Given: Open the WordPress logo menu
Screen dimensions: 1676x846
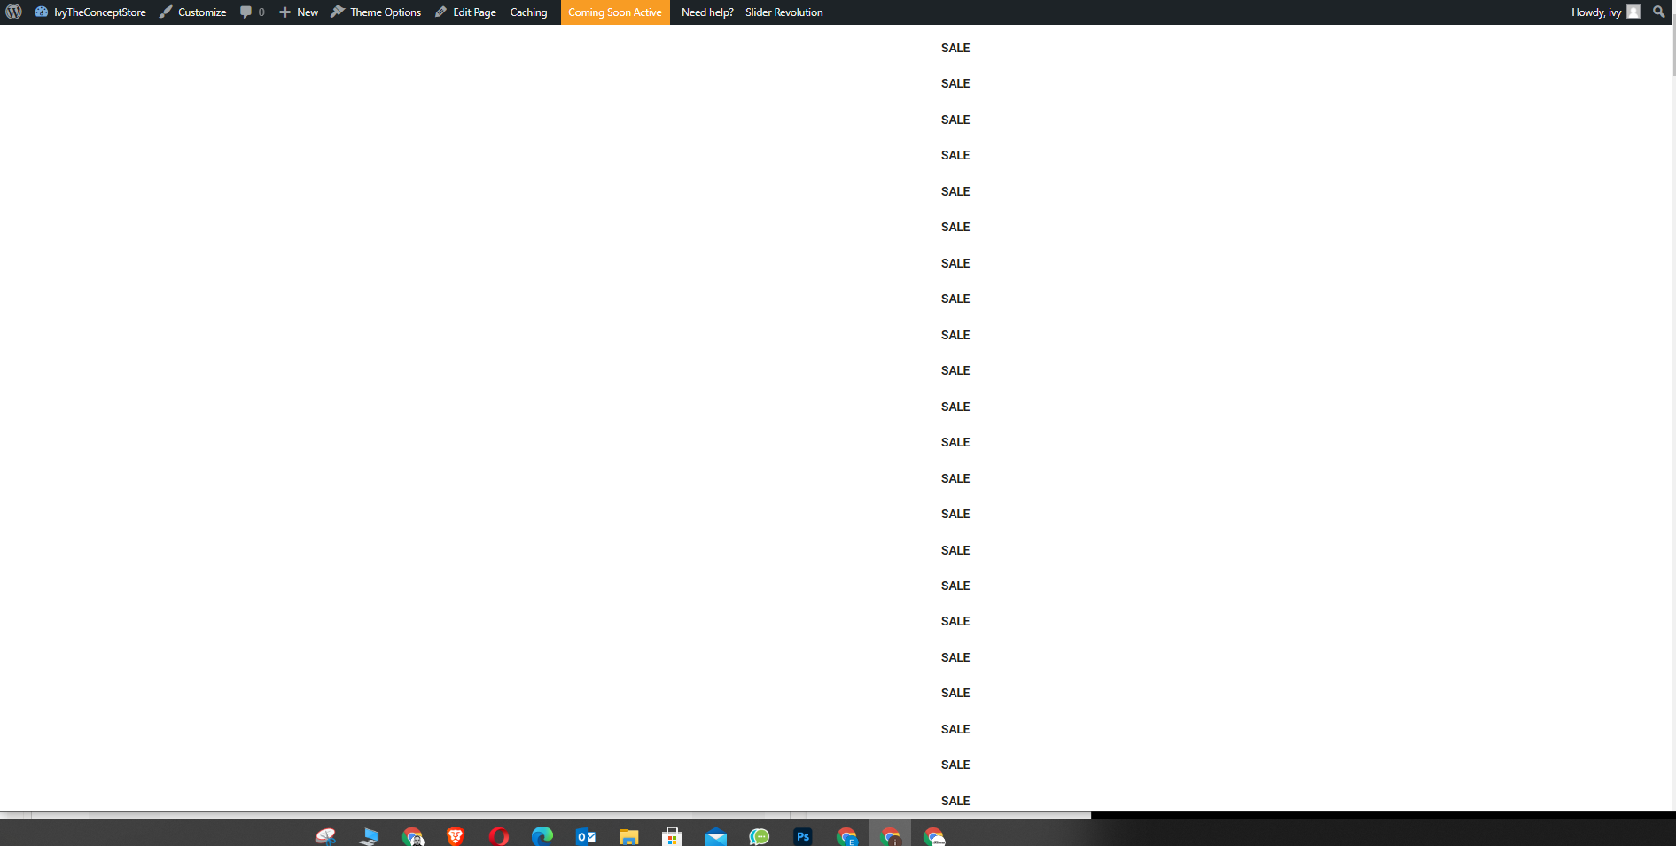Looking at the screenshot, I should coord(13,12).
